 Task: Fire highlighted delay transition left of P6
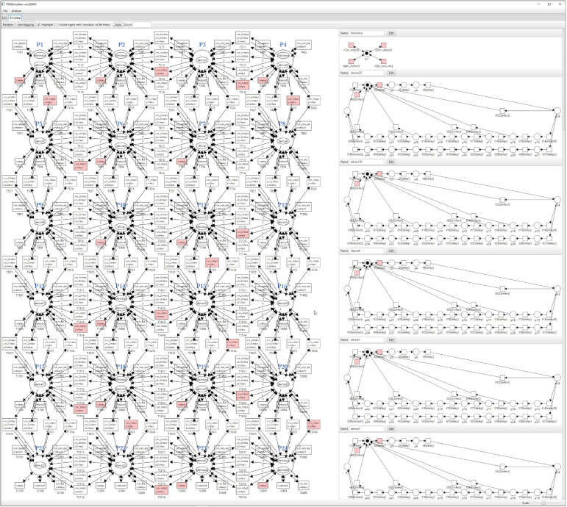pos(101,162)
